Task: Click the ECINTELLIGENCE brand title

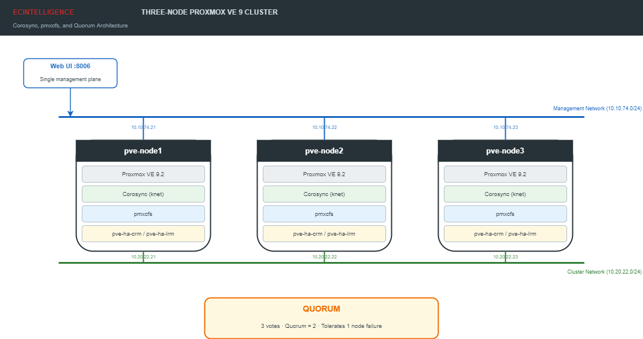Action: (43, 12)
